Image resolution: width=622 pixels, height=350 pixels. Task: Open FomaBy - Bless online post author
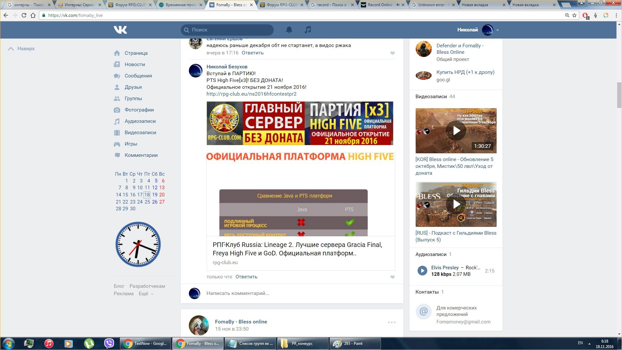point(241,322)
